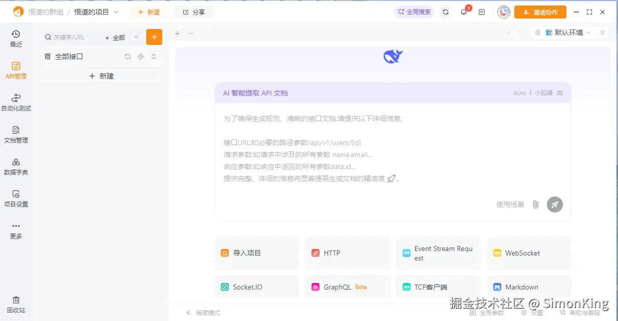The height and width of the screenshot is (321, 618).
Task: Click the 邀请协作 invite button
Action: pos(540,12)
